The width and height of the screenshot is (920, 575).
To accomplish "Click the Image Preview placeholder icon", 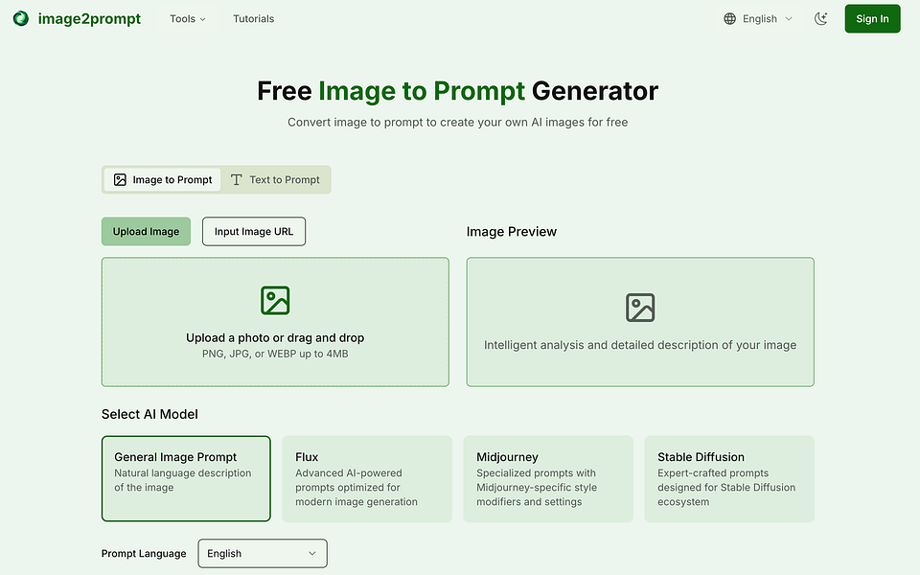I will (640, 308).
